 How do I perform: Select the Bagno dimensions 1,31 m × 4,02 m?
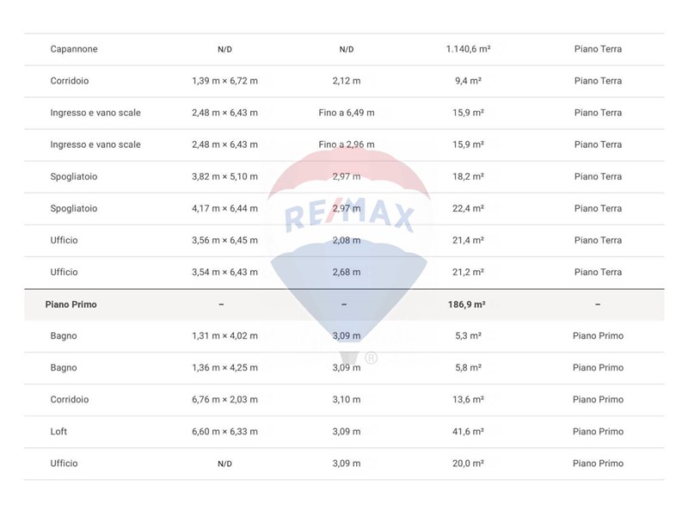[224, 335]
